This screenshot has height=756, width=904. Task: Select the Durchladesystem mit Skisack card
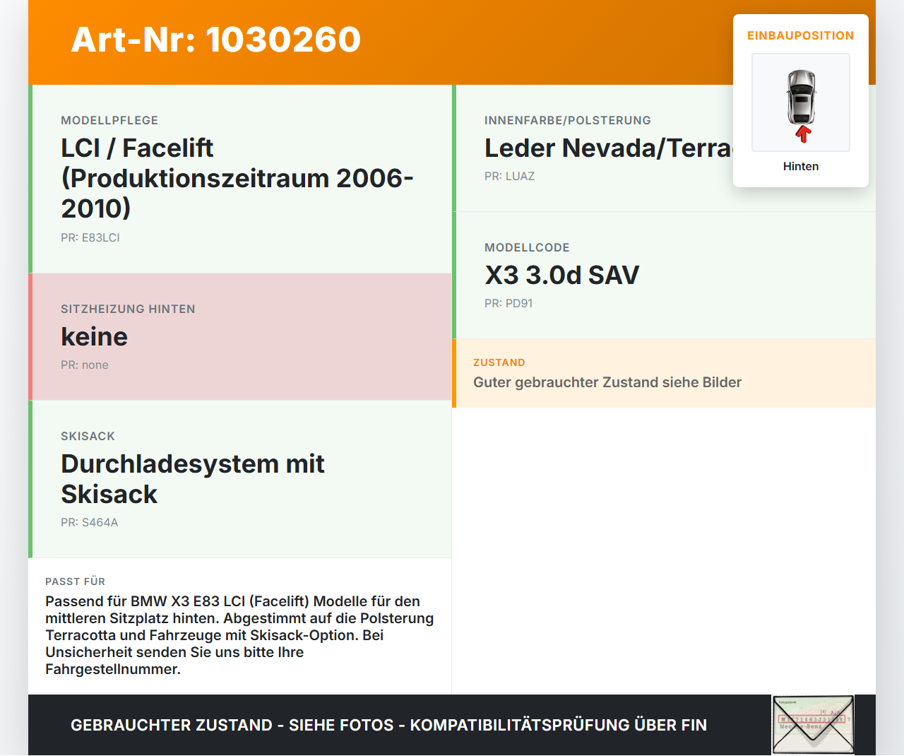pyautogui.click(x=240, y=479)
